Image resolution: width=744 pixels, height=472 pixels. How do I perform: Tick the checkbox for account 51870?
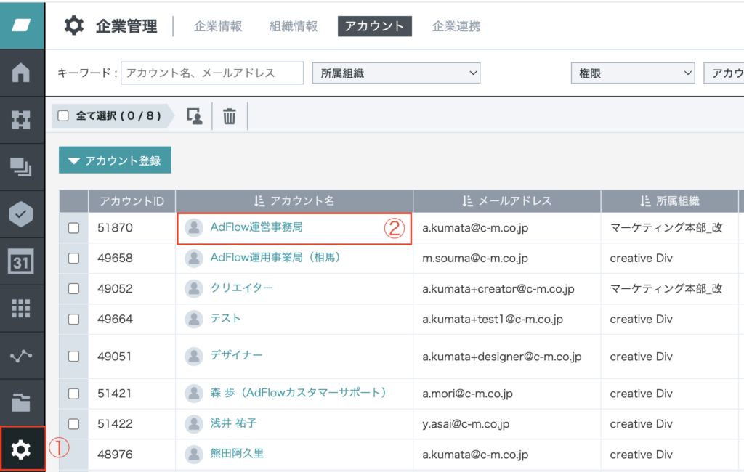pyautogui.click(x=73, y=228)
